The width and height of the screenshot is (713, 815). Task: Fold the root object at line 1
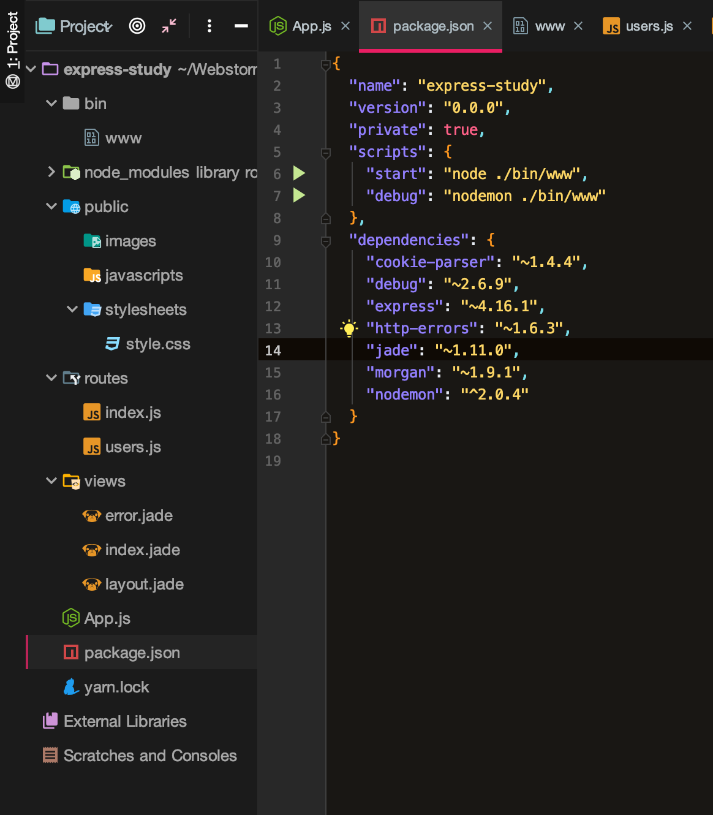pos(326,64)
